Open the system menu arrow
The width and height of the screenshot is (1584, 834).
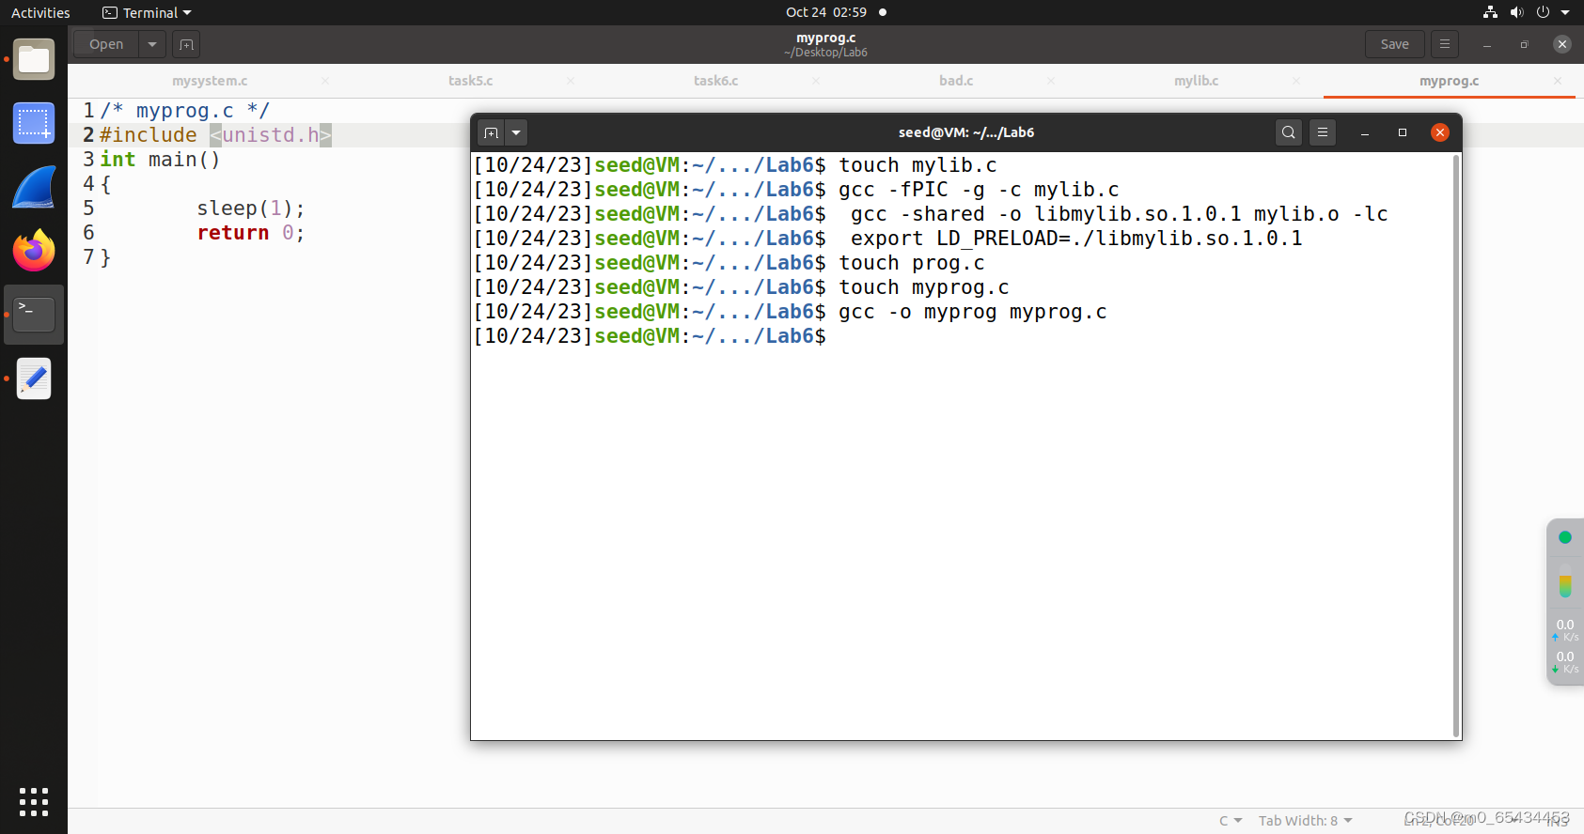coord(1565,12)
